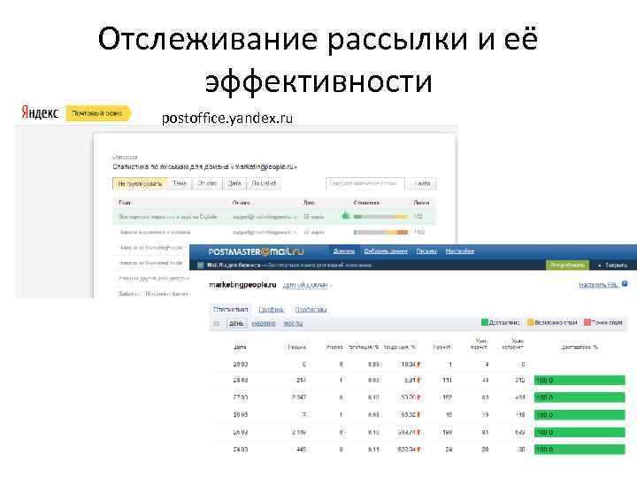The width and height of the screenshot is (637, 478).
Task: Switch period to месяц
Action: point(293,324)
